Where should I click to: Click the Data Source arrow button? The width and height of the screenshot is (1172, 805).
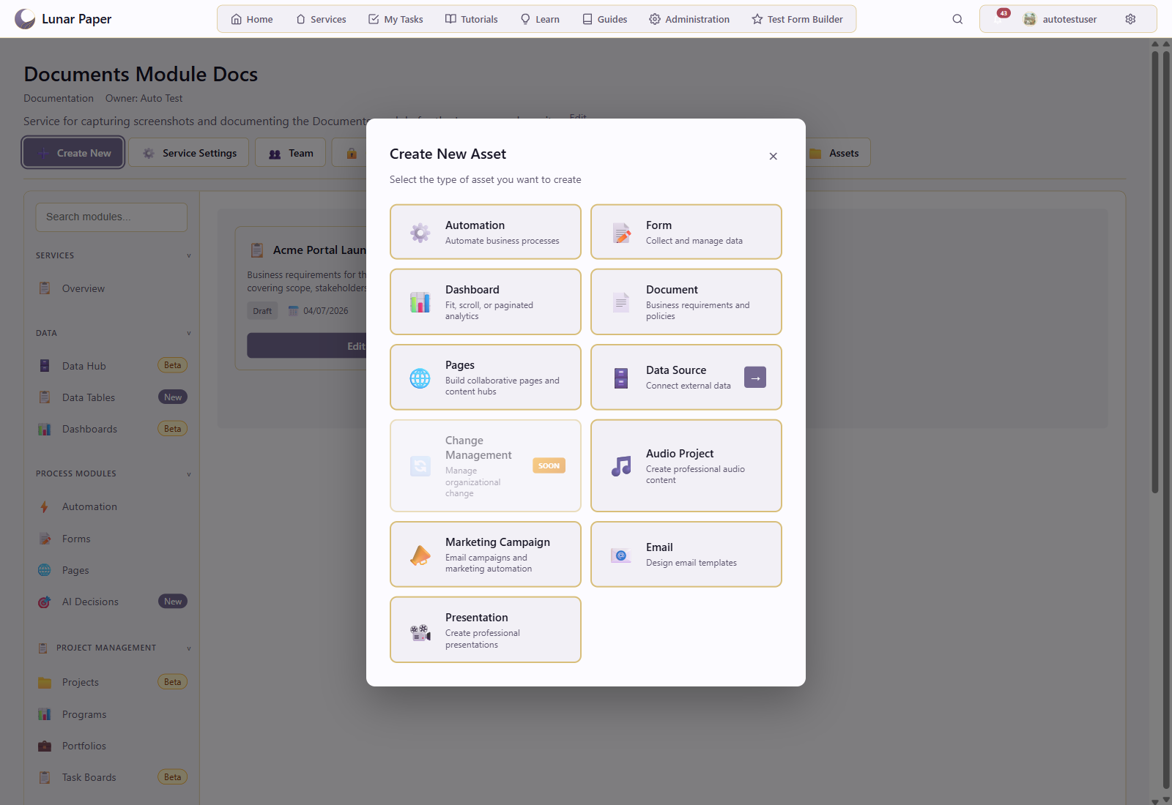coord(755,378)
